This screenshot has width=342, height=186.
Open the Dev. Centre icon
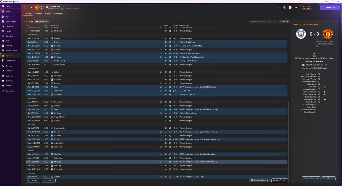[3, 91]
